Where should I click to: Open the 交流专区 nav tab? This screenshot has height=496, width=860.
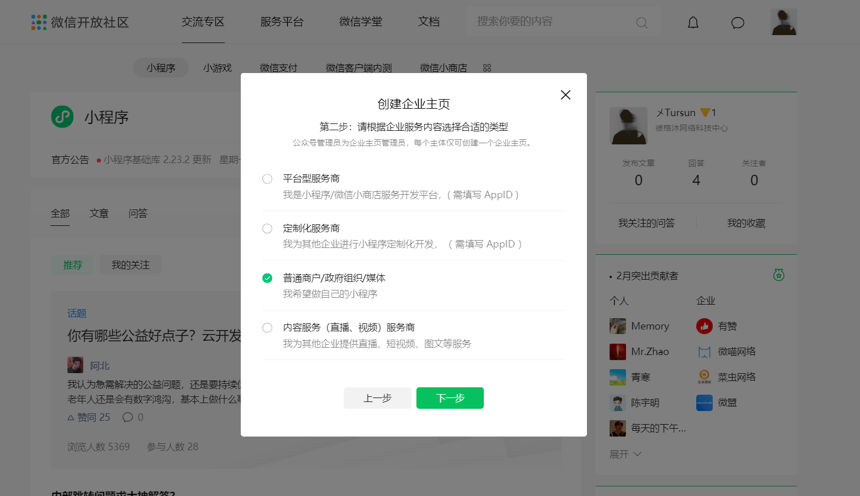(203, 22)
